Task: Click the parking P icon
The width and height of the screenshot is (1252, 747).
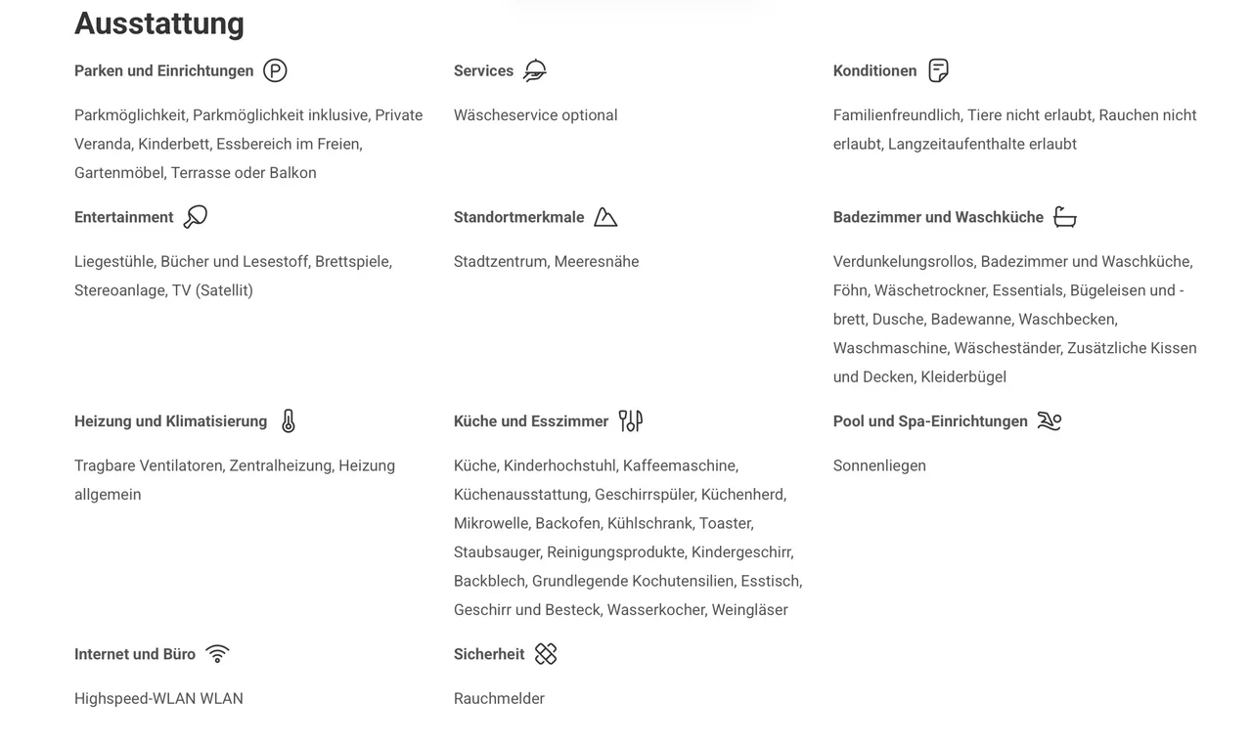Action: (x=275, y=70)
